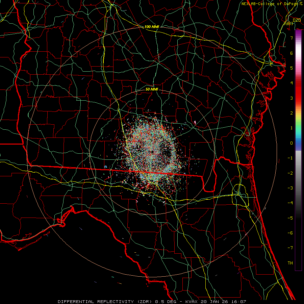Image resolution: width=304 pixels, height=304 pixels.
Task: Click the -2 value on color scale
Action: click(290, 173)
